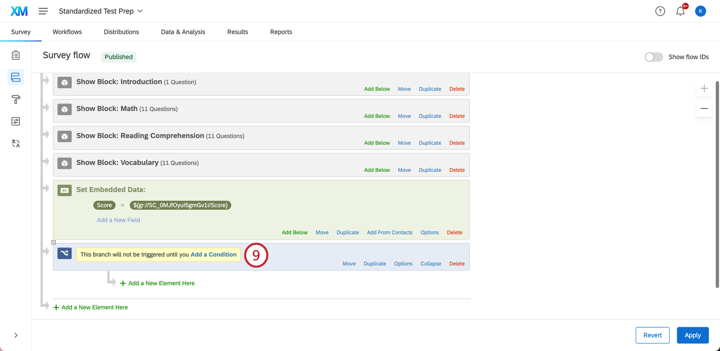720x351 pixels.
Task: Click the Add a Condition link
Action: pyautogui.click(x=213, y=254)
